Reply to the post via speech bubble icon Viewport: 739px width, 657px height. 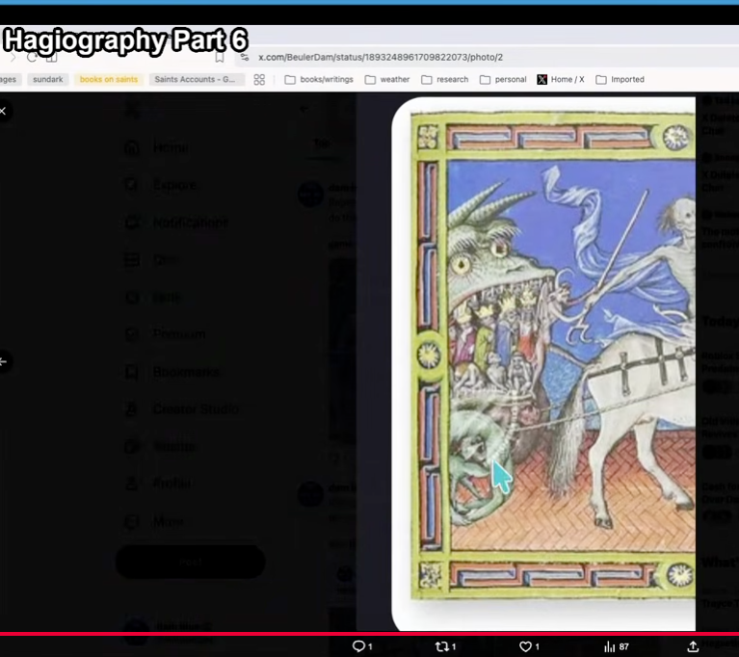(362, 646)
